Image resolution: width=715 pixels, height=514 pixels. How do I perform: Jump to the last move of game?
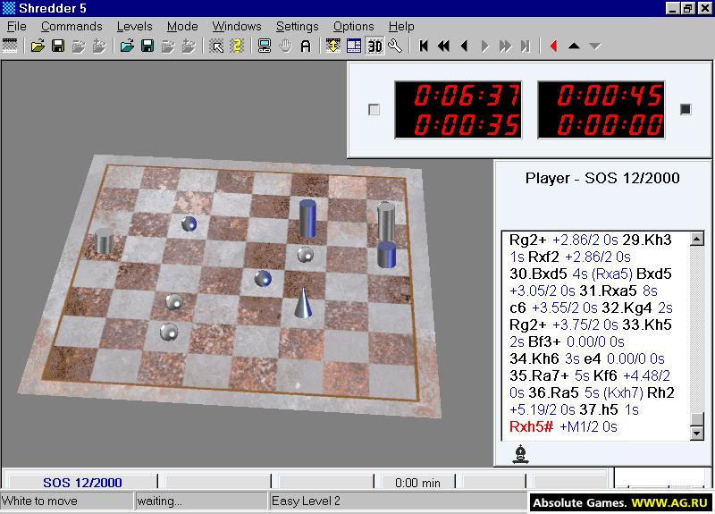[526, 46]
